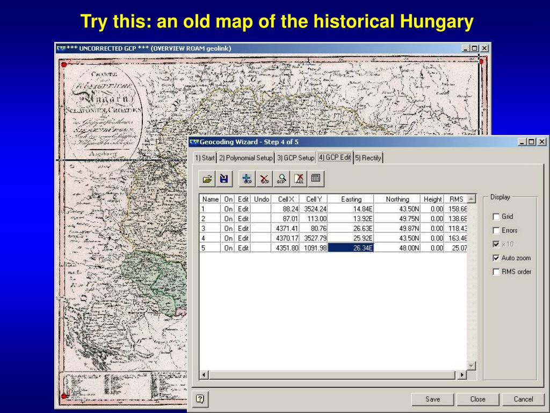Screen dimensions: 550x413
Task: Click the Name column header
Action: coord(210,199)
